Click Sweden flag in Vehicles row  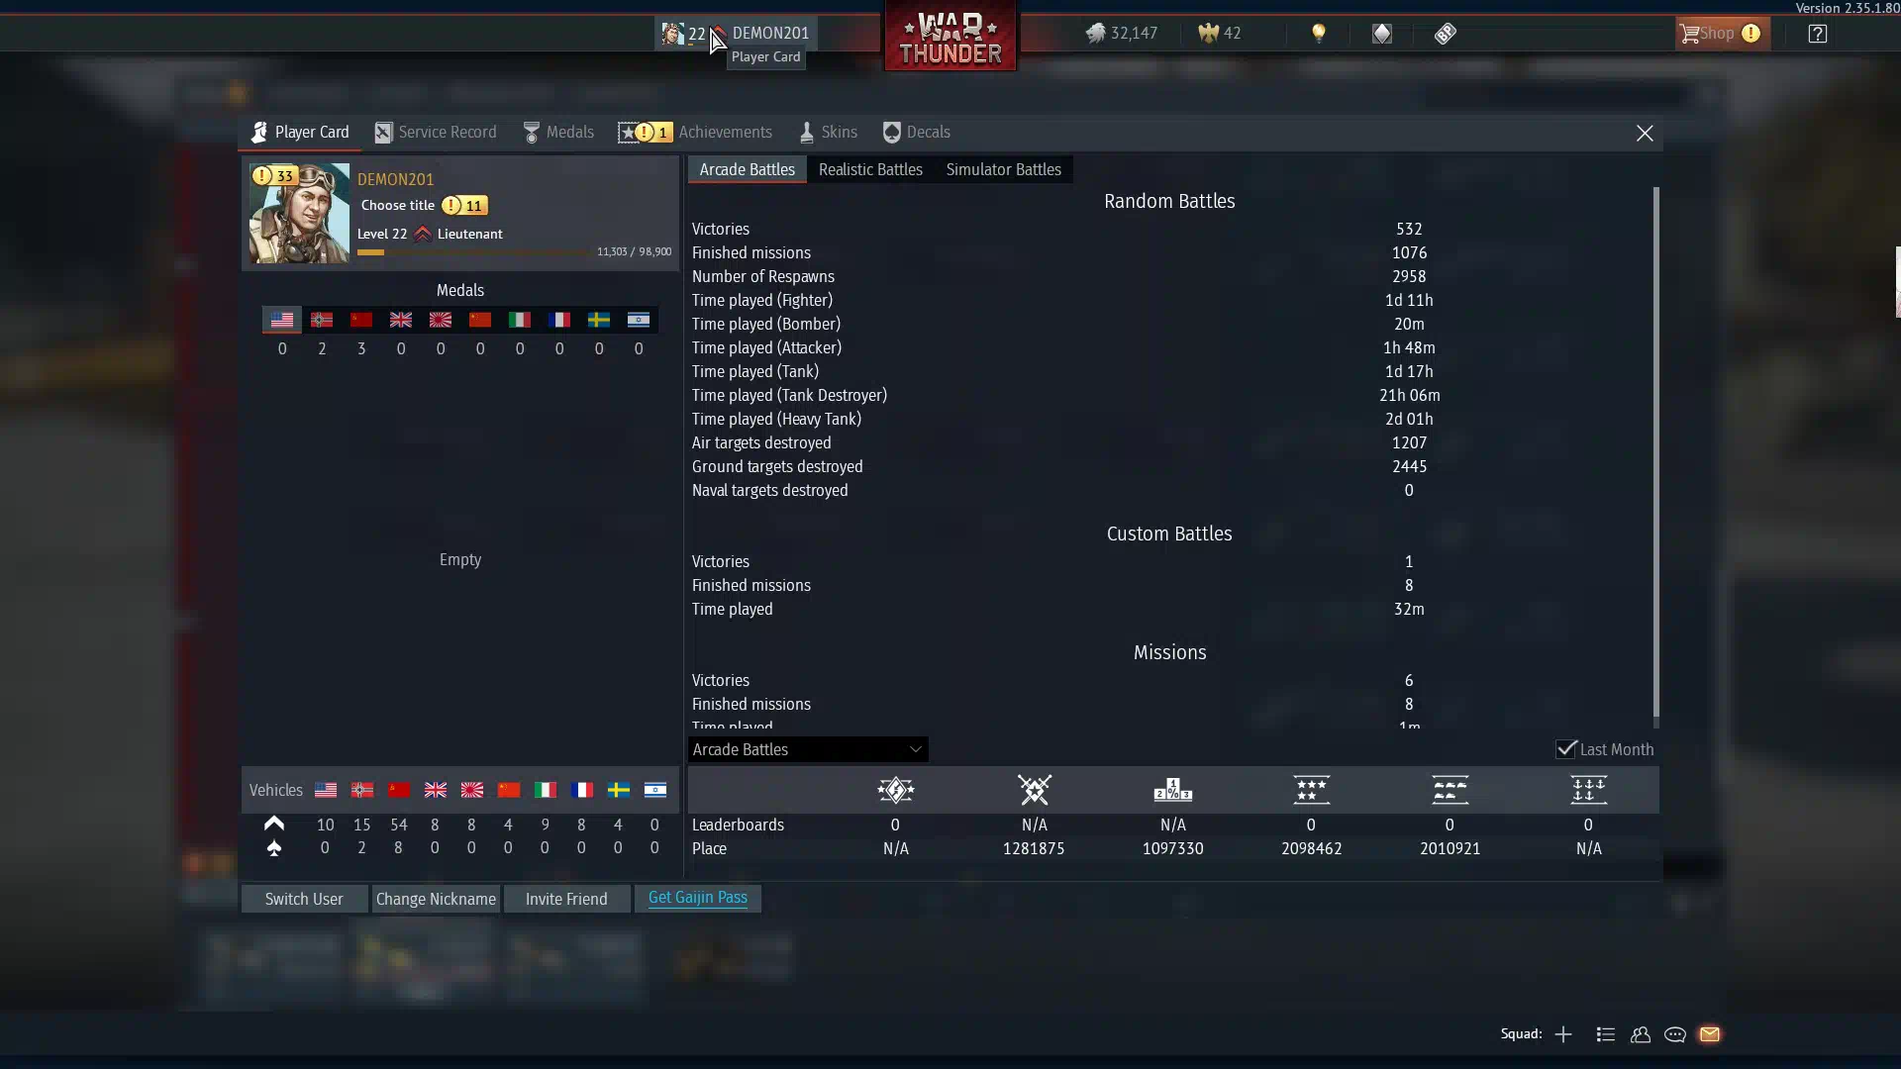tap(619, 790)
